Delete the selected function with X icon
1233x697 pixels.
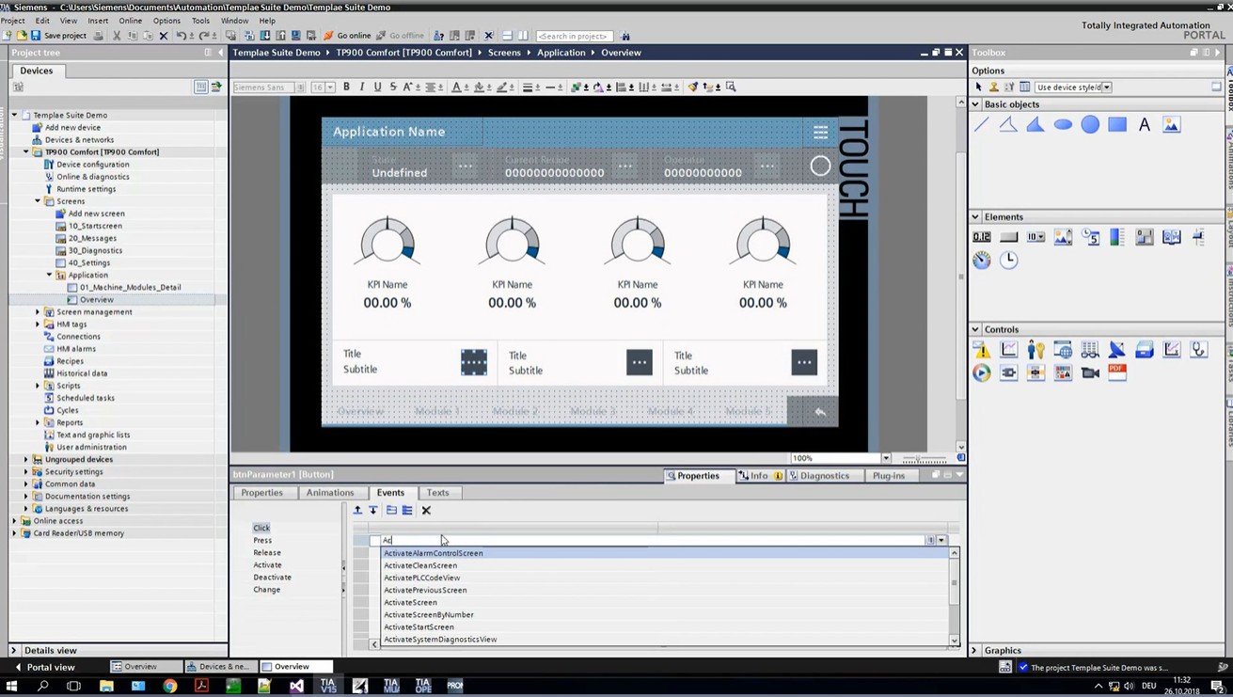coord(426,510)
